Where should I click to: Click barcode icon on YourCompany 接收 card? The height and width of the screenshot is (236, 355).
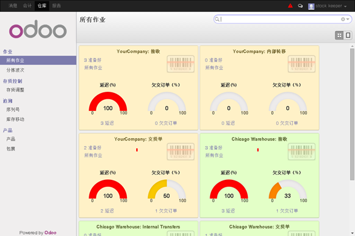[181, 64]
